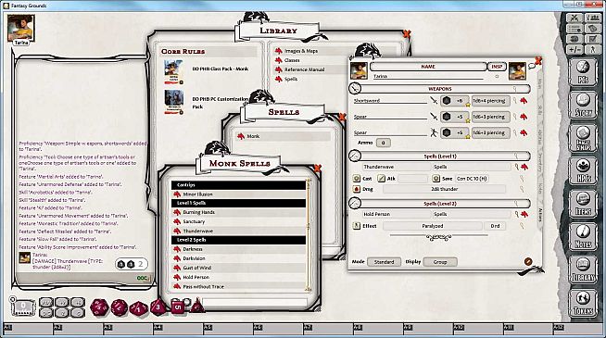The image size is (606, 338).
Task: Click the modifier box showing 0
Action: click(x=23, y=307)
